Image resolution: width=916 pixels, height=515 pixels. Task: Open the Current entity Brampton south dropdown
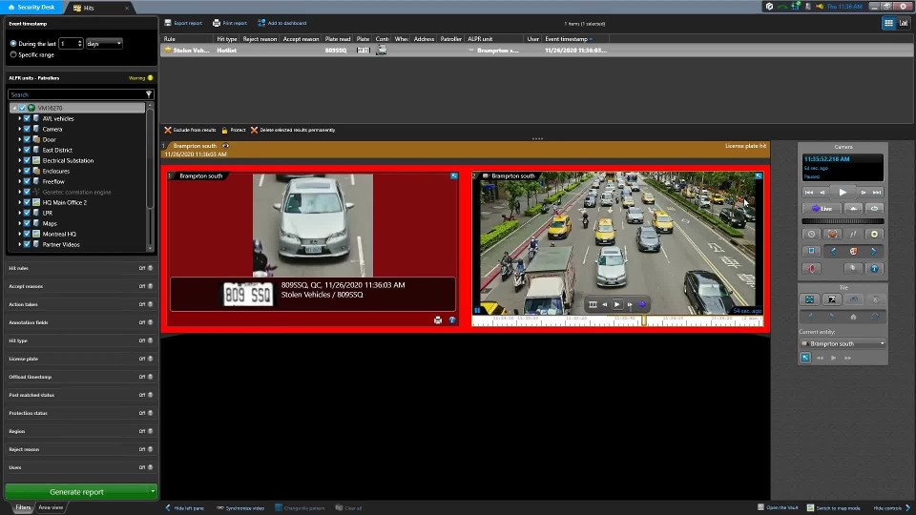[843, 343]
